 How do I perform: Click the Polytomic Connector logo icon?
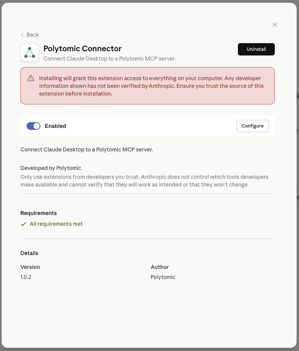point(30,52)
